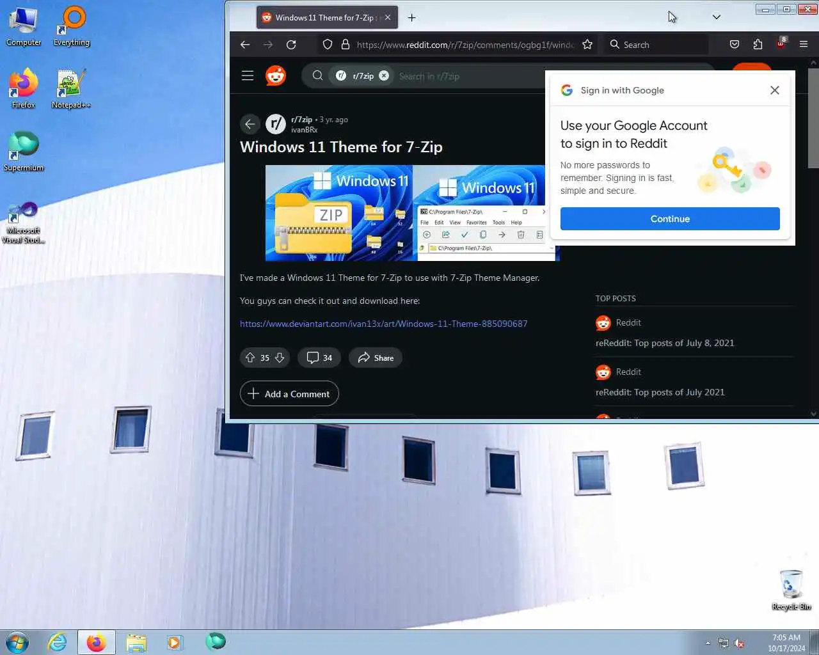
Task: Click the page scrollbar's down arrow
Action: (813, 413)
